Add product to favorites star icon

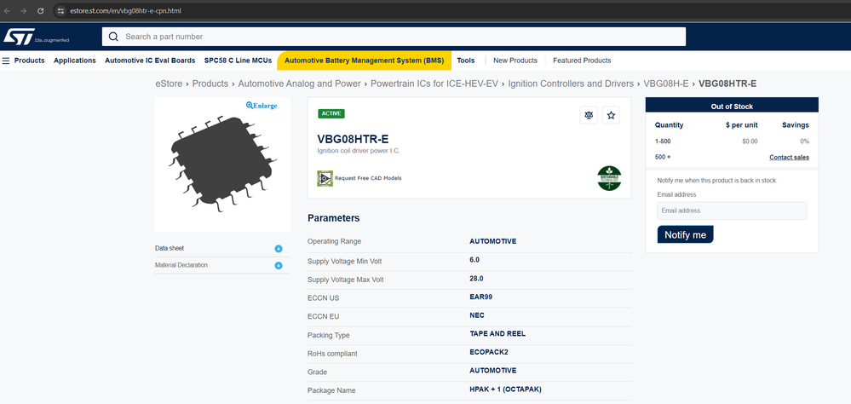tap(611, 115)
